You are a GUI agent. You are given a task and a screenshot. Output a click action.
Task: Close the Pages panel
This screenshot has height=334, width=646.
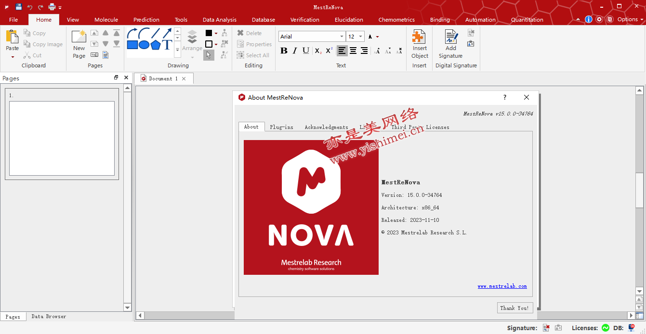point(126,77)
